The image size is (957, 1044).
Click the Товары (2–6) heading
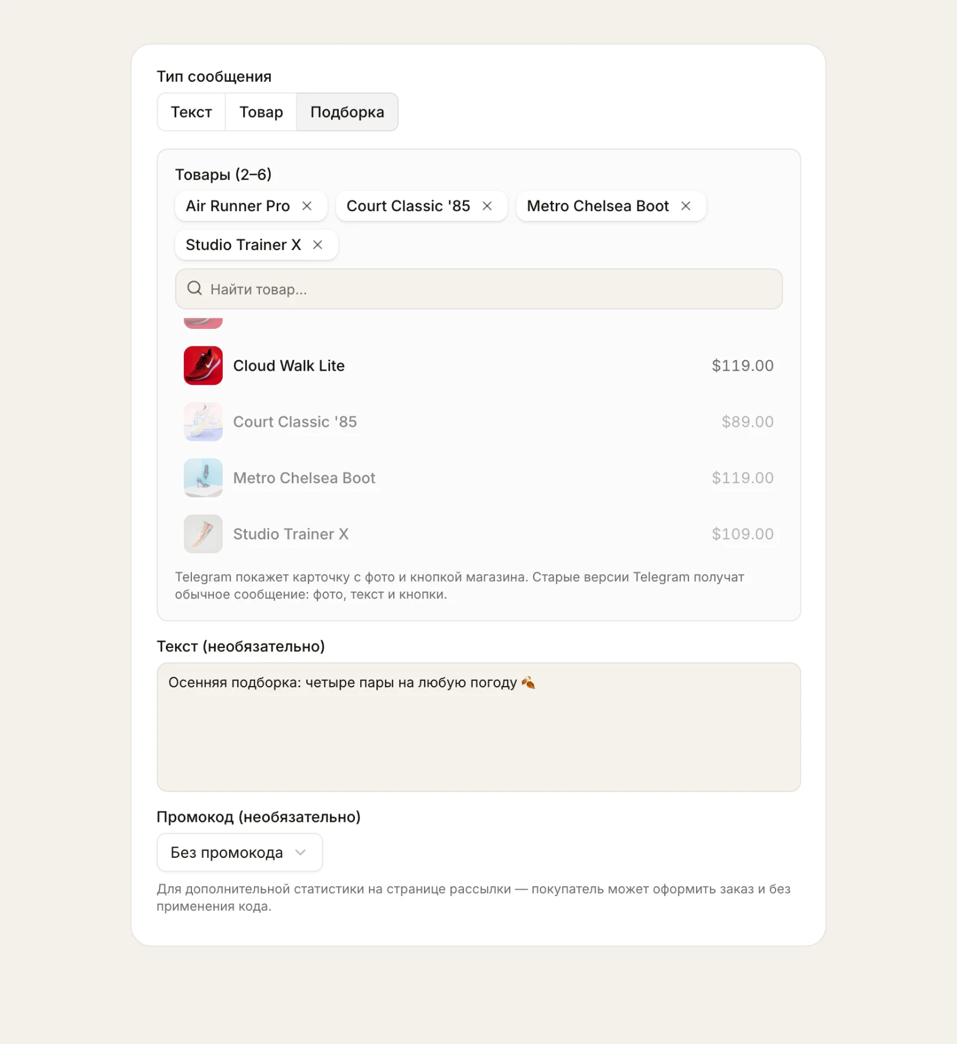(223, 174)
